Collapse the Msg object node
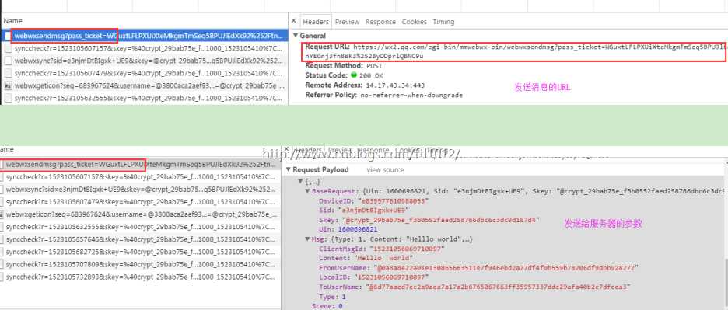 (x=307, y=239)
